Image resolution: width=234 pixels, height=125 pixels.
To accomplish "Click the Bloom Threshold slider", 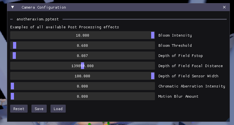I will (83, 45).
